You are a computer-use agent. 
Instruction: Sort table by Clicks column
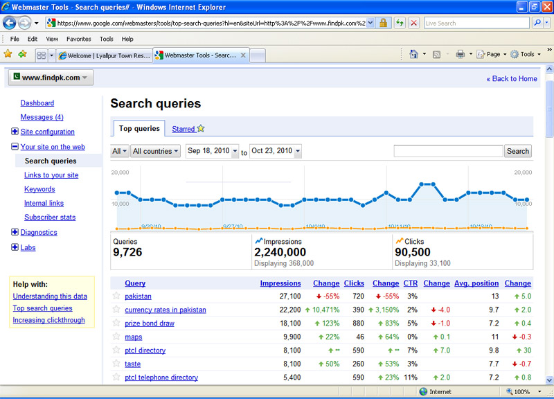pos(354,283)
